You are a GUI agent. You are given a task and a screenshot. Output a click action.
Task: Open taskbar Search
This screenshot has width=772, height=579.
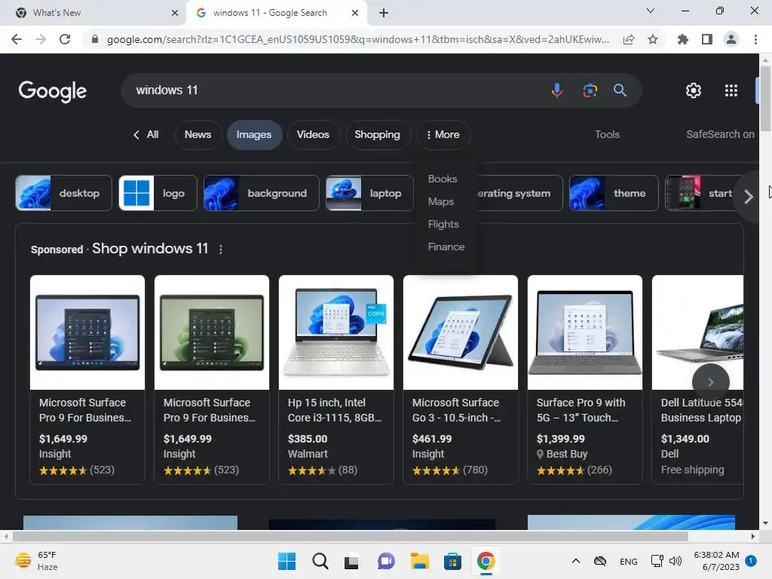pos(320,561)
